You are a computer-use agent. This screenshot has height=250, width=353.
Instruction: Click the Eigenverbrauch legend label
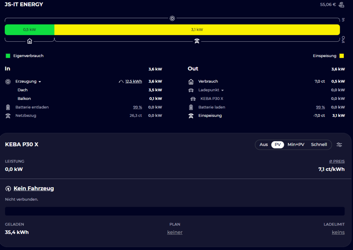tap(29, 56)
